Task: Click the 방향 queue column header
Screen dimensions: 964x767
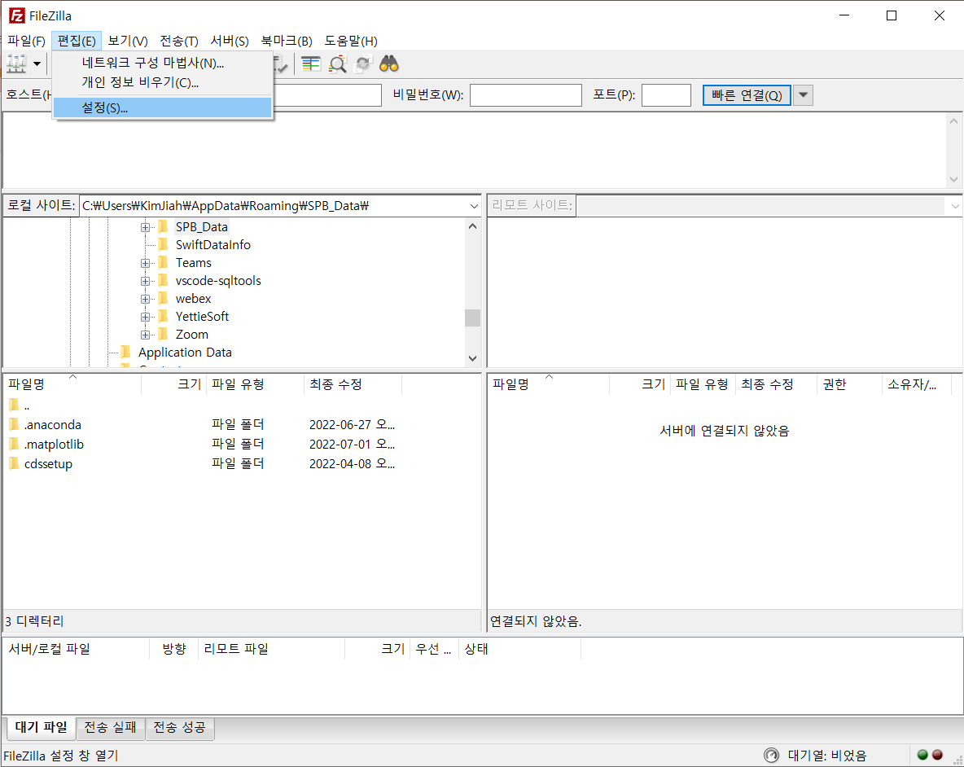Action: [x=174, y=649]
